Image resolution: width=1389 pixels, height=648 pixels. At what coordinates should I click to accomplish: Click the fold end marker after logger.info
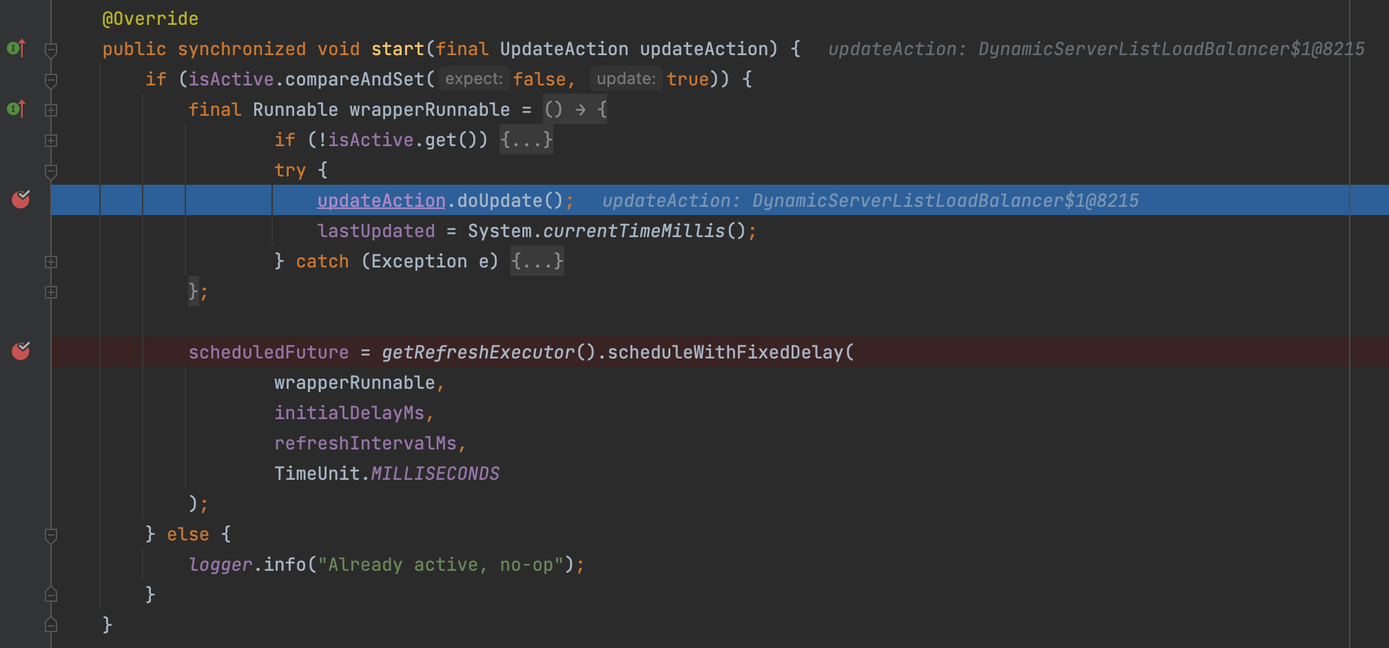(50, 594)
